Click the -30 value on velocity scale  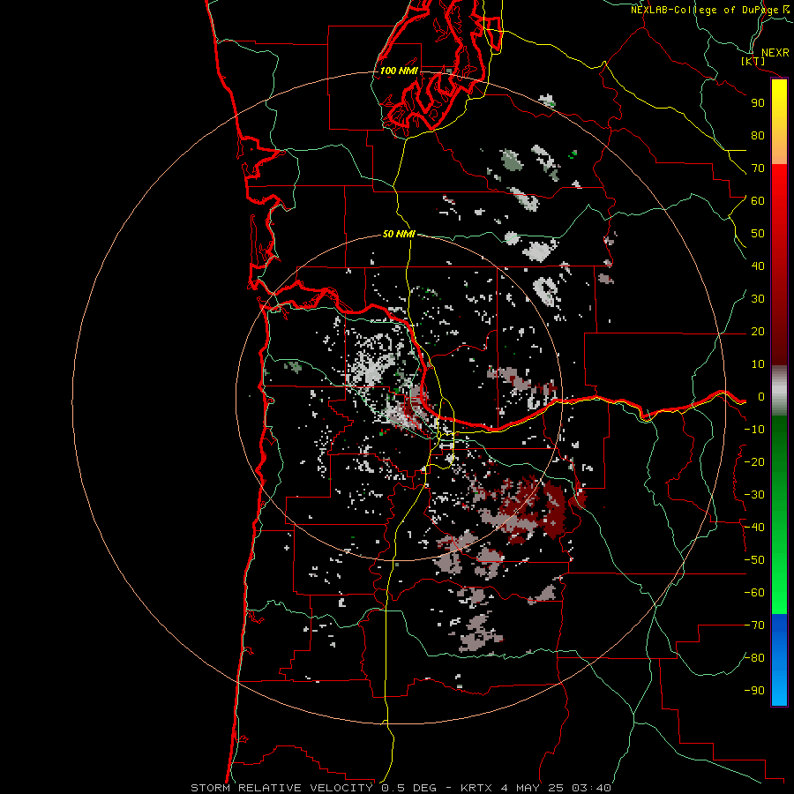pyautogui.click(x=754, y=495)
